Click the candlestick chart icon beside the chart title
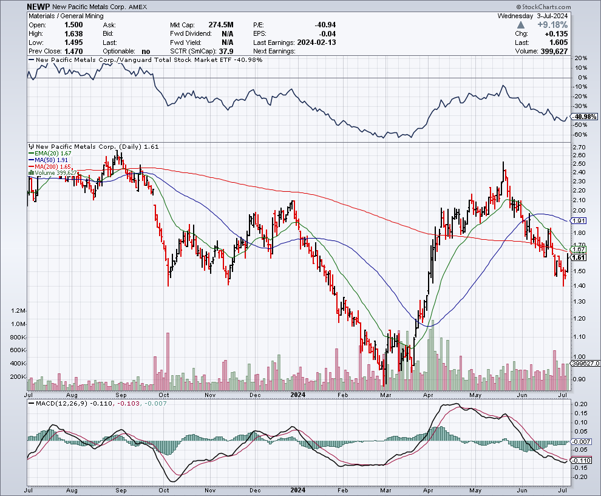The image size is (601, 496). point(31,147)
